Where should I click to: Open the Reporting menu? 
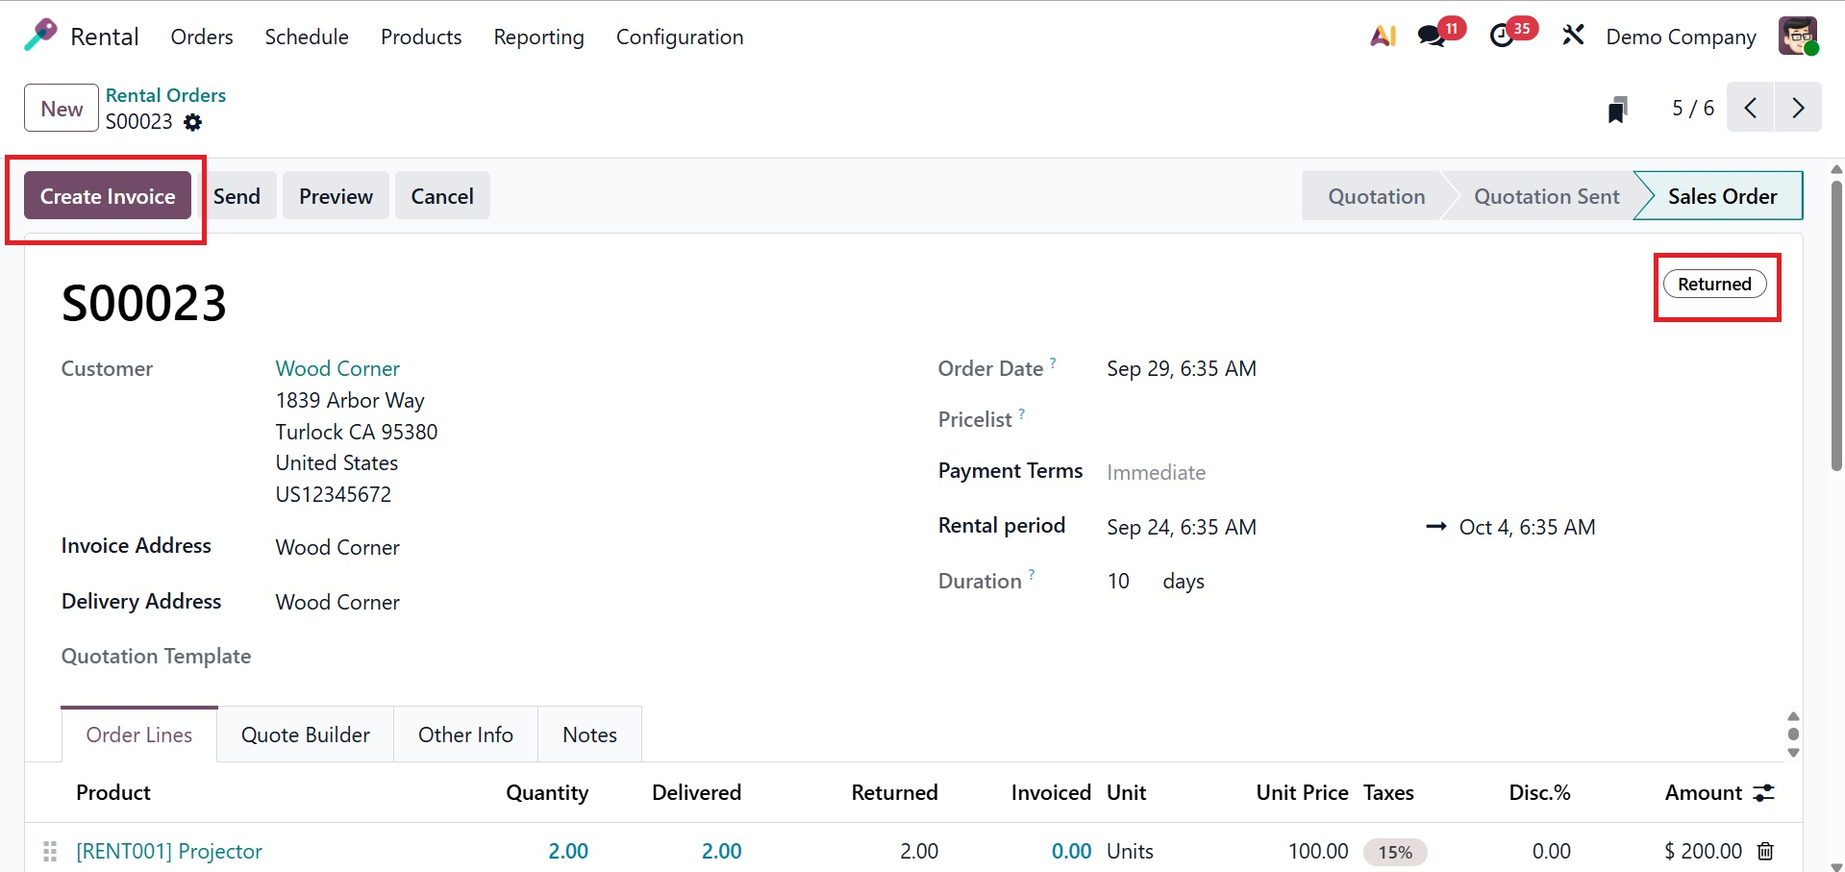538,37
